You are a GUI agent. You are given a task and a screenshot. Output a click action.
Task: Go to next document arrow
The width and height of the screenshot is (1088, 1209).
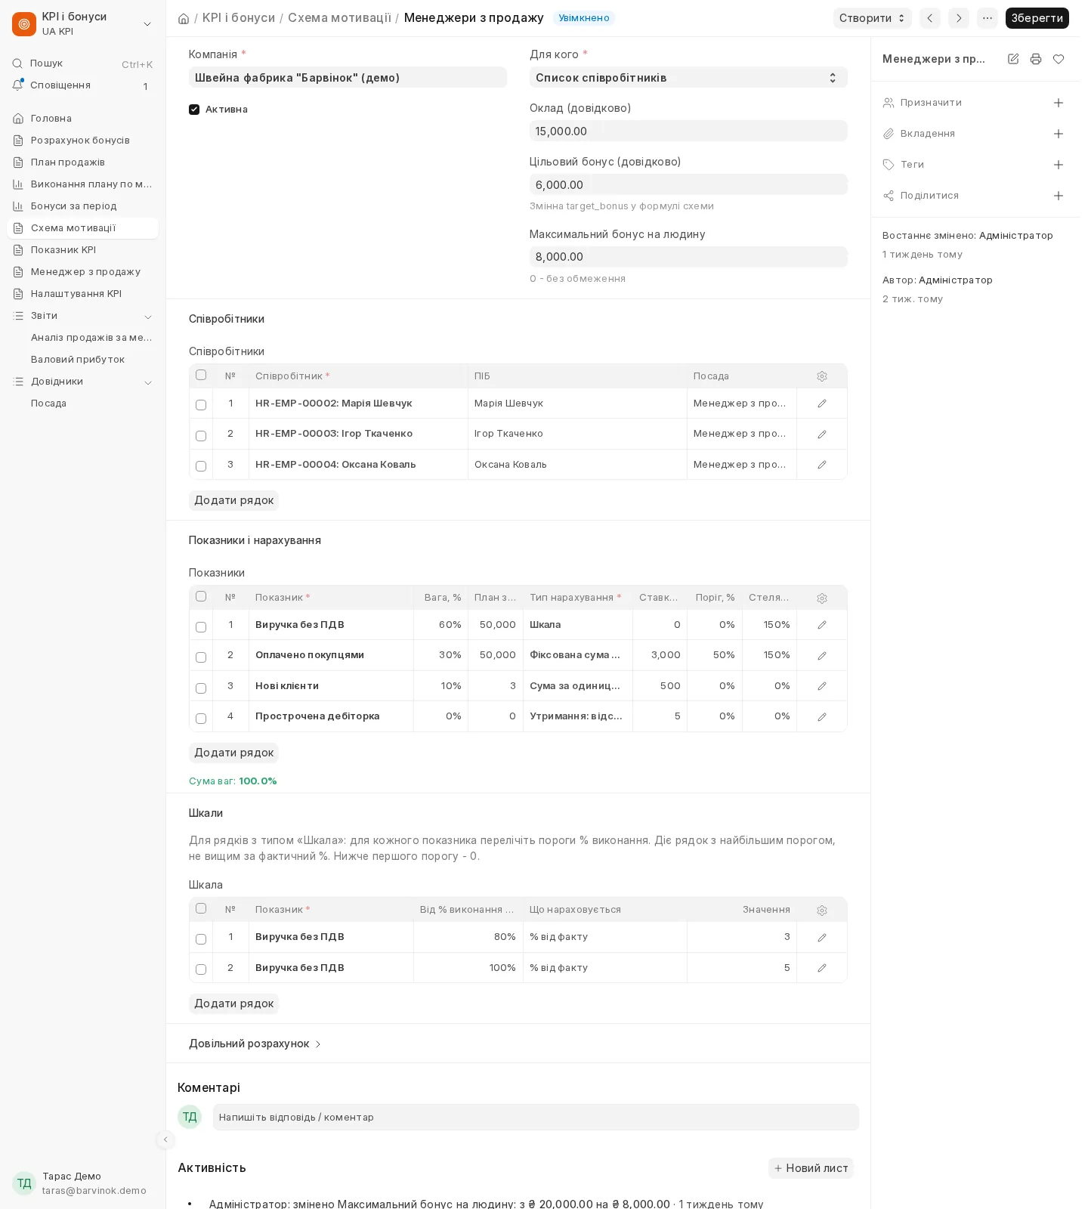point(959,18)
